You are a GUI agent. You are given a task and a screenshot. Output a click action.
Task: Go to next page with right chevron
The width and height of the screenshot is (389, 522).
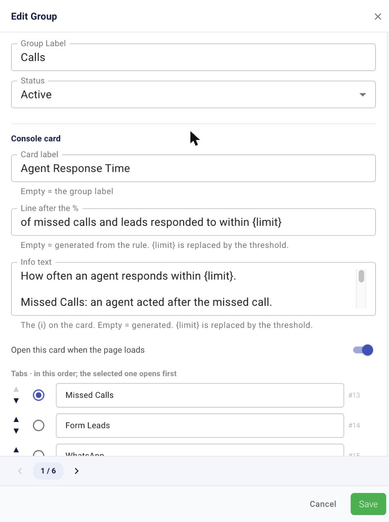click(x=76, y=471)
